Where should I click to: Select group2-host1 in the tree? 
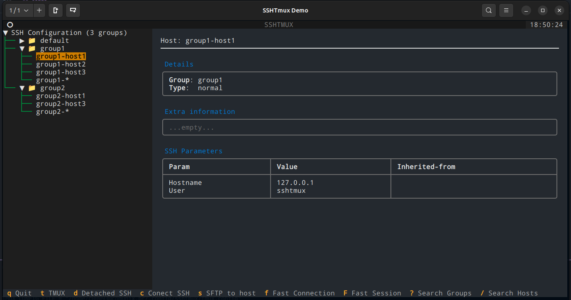point(61,96)
